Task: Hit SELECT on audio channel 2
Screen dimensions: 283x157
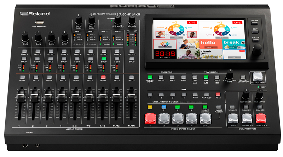Action: click(x=37, y=51)
